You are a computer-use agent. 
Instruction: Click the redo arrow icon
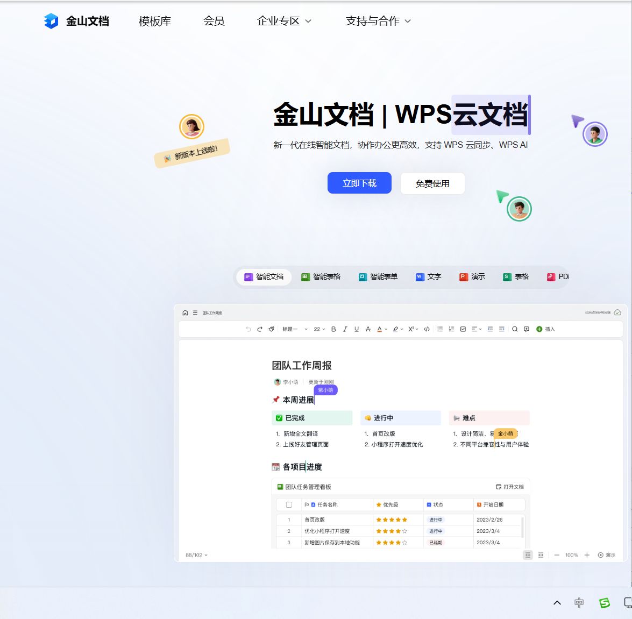click(260, 329)
